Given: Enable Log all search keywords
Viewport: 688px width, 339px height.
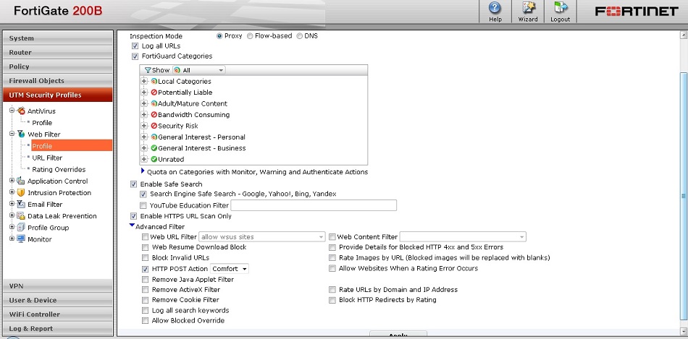Looking at the screenshot, I should coord(146,311).
